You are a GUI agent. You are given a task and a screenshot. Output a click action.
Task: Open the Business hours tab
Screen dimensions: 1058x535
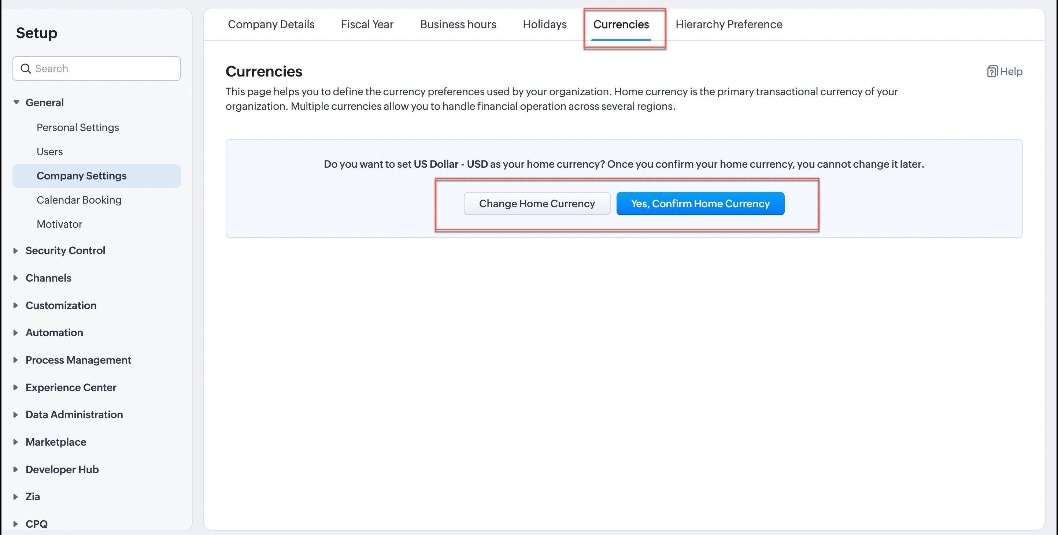pos(458,25)
